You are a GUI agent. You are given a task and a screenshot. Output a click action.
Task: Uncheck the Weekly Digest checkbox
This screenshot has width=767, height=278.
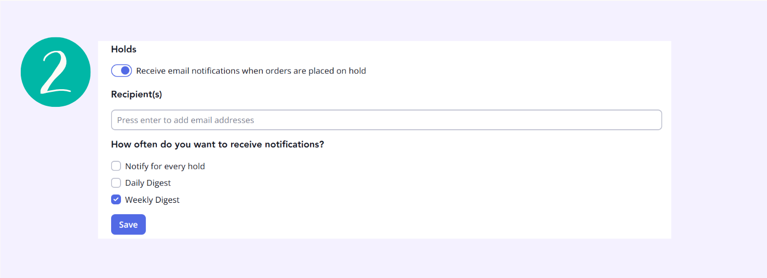click(x=116, y=200)
